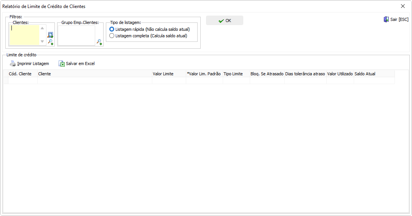412x216 pixels.
Task: Click the Valor Utilizado column header
Action: tap(340, 74)
